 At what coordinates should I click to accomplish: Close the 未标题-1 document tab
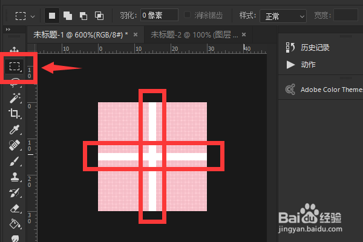(136, 34)
